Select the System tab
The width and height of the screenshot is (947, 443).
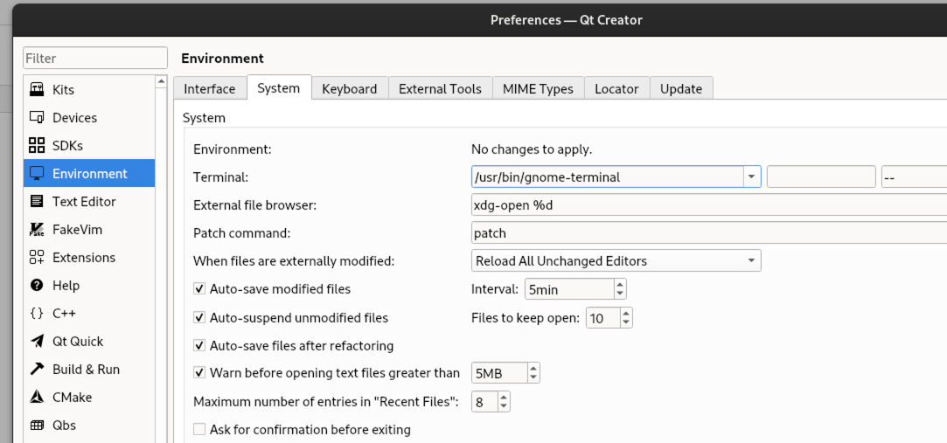(278, 88)
